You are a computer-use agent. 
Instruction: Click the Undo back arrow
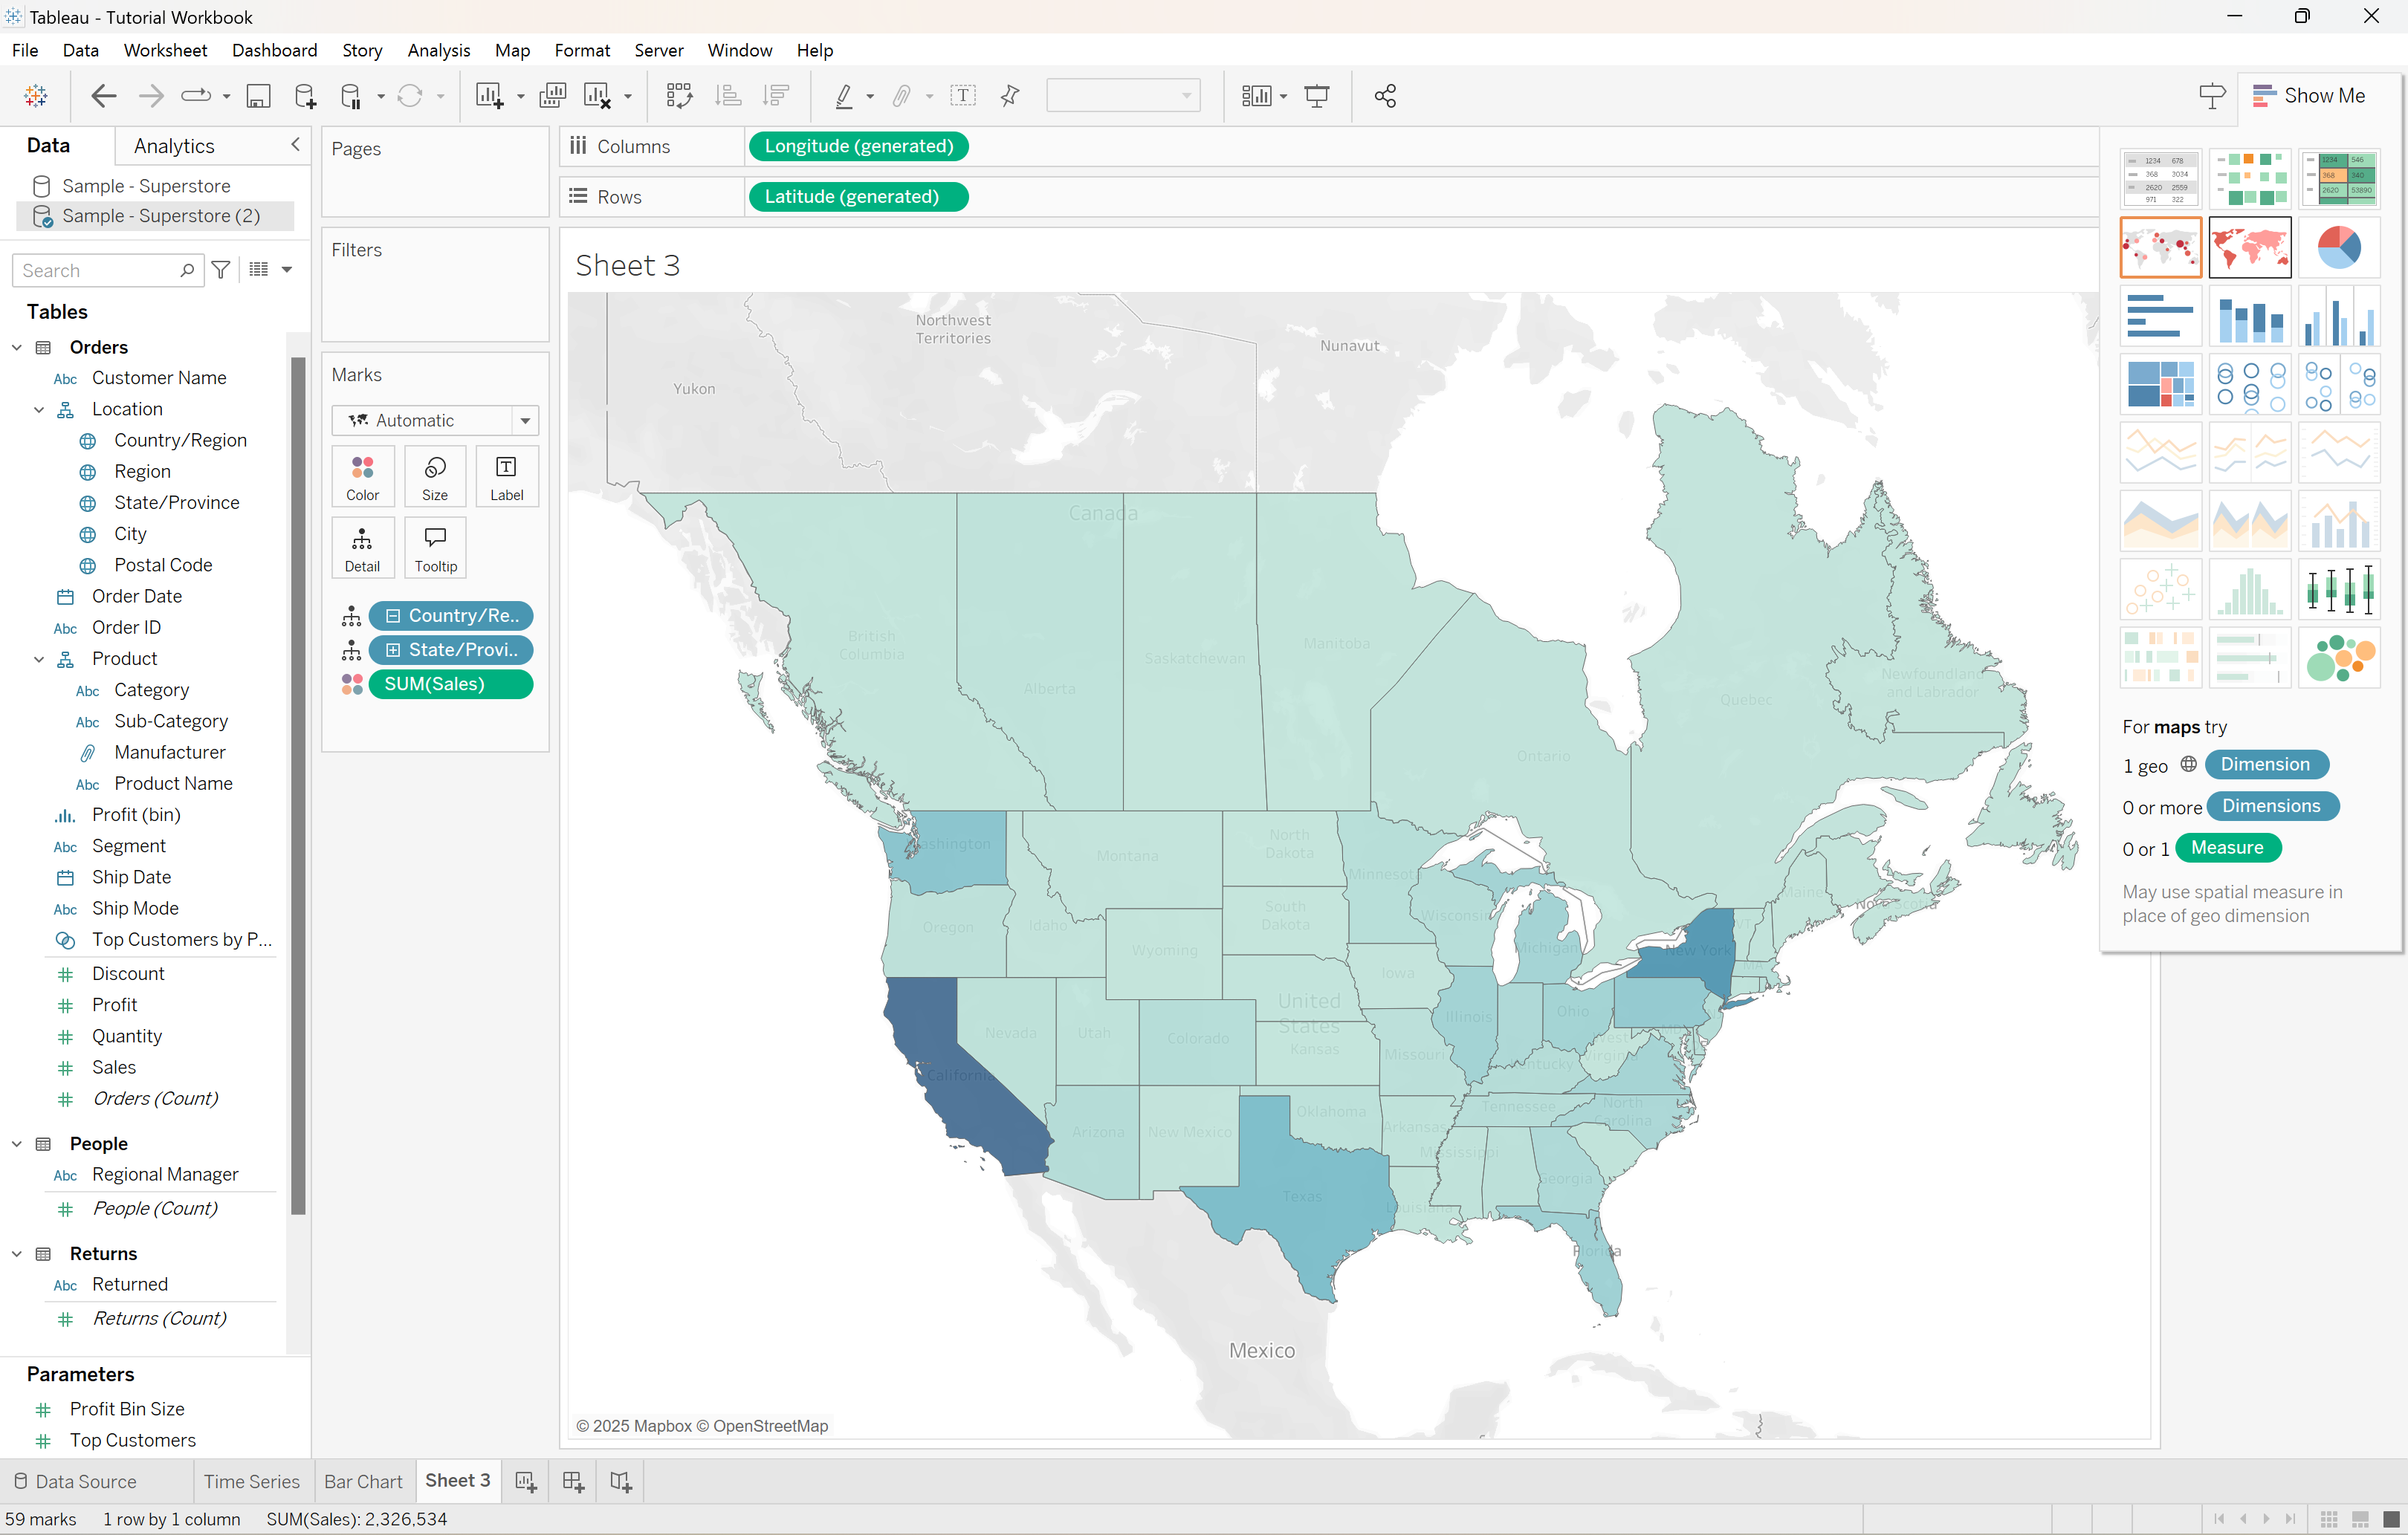click(x=104, y=96)
